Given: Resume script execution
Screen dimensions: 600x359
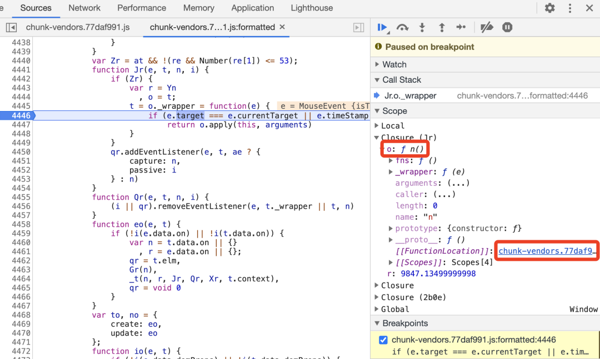Looking at the screenshot, I should click(x=382, y=27).
